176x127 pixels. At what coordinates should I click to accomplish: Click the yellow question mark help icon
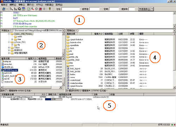coord(50,9)
